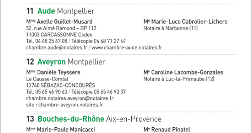Image resolution: width=252 pixels, height=133 pixels.
Task: Click the text Notaire à Luc-la-Primaube (12)
Action: coord(179,79)
